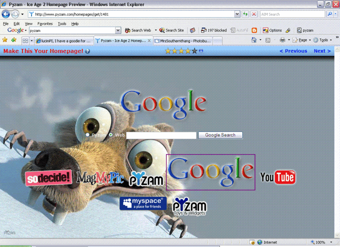This screenshot has width=340, height=247.
Task: Open the zoom level dropdown arrow
Action: click(x=331, y=242)
